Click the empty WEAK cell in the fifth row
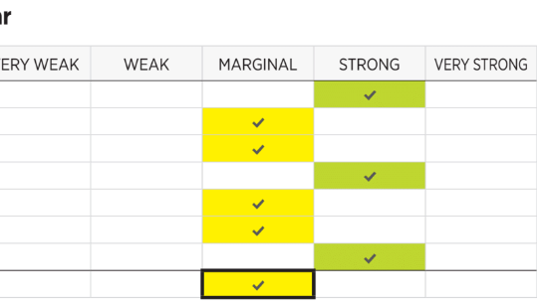The height and width of the screenshot is (303, 540). pos(147,203)
